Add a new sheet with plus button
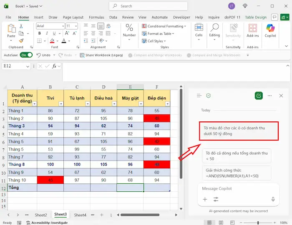 tap(101, 215)
